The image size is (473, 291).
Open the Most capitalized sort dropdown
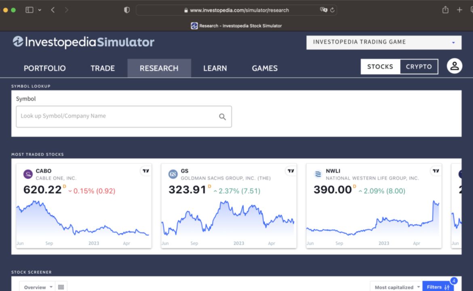point(396,287)
